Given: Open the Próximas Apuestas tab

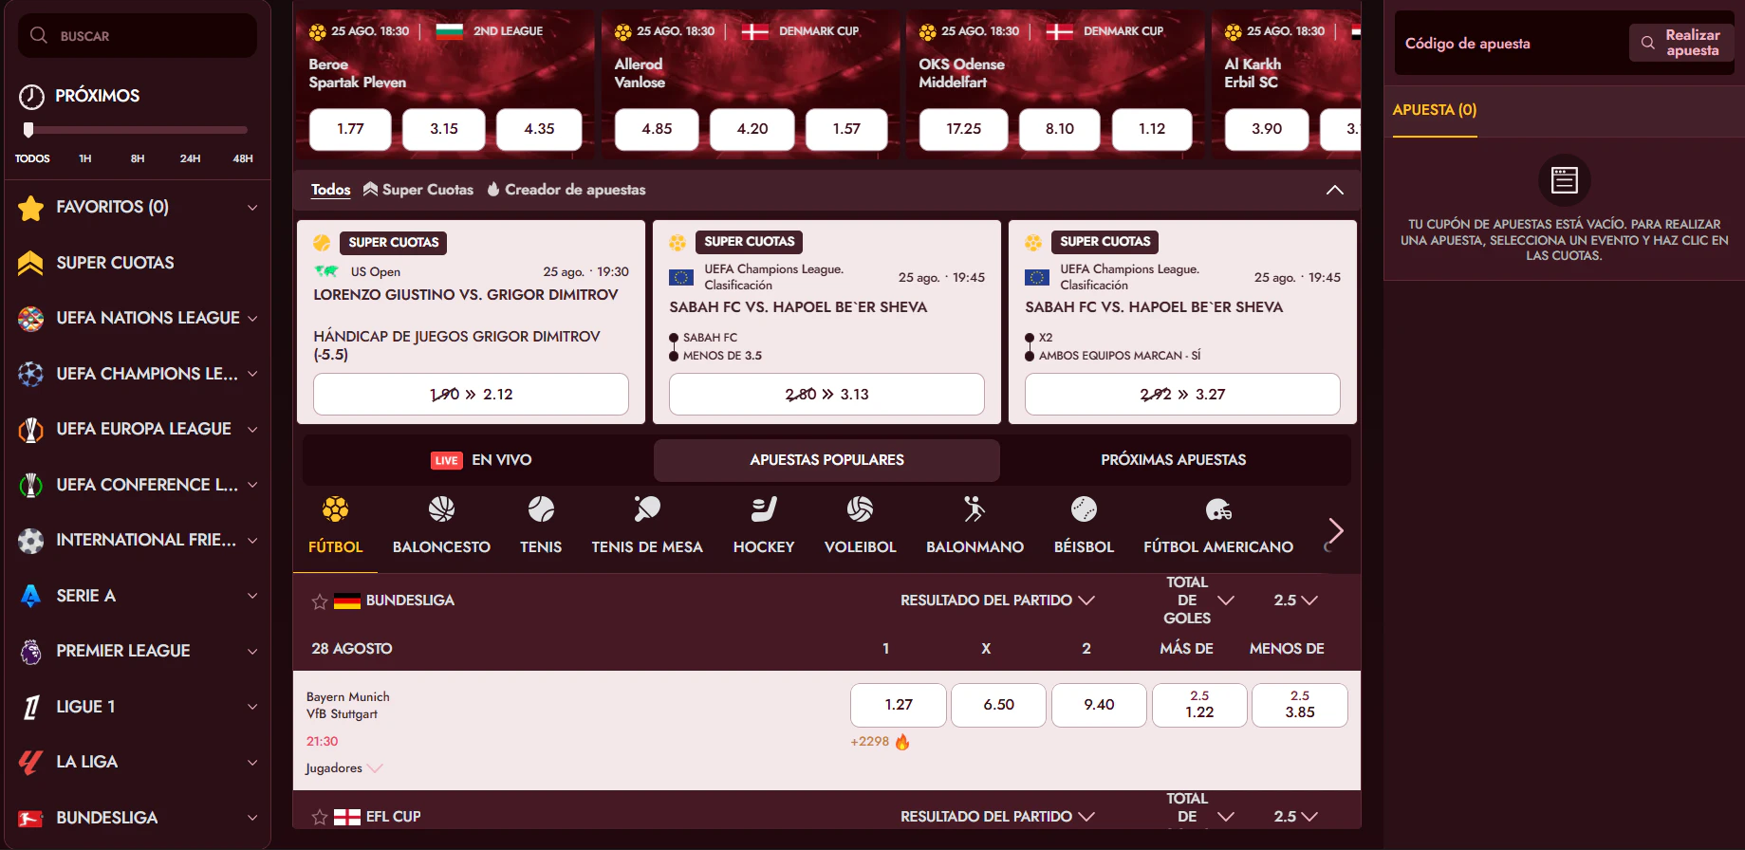Looking at the screenshot, I should click(1173, 460).
